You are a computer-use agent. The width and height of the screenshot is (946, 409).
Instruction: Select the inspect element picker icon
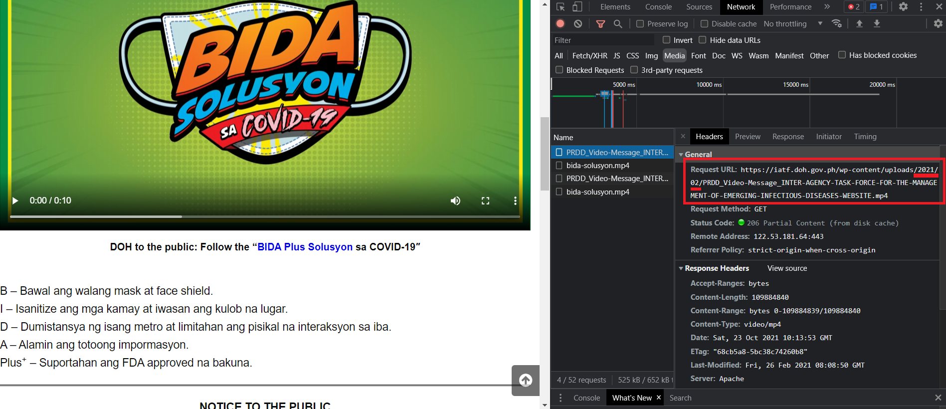(x=561, y=7)
